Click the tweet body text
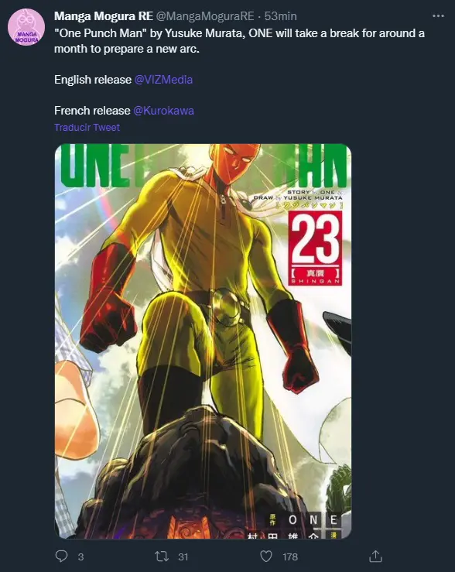 coord(239,41)
